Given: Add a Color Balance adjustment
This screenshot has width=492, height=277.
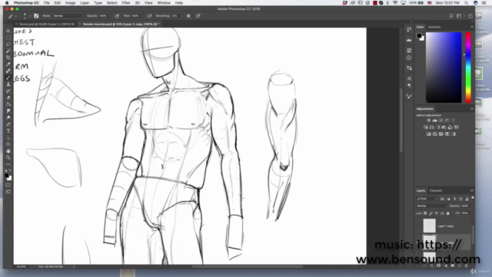Looking at the screenshot, I should (432, 127).
